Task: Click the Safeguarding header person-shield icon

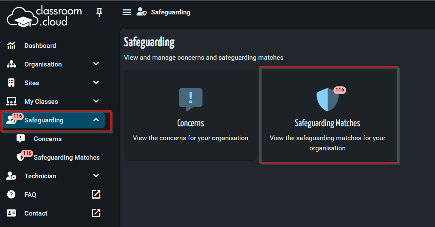Action: pos(141,12)
